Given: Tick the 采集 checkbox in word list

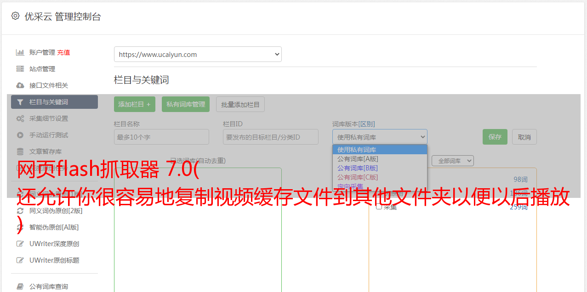Looking at the screenshot, I should point(379,207).
